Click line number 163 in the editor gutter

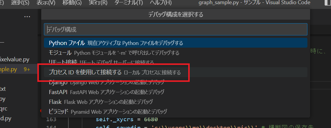51,119
